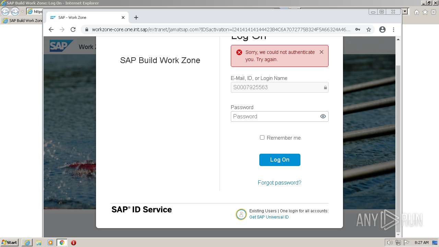Bookmark this page with the star
Screen dimensions: 439x247
369,30
